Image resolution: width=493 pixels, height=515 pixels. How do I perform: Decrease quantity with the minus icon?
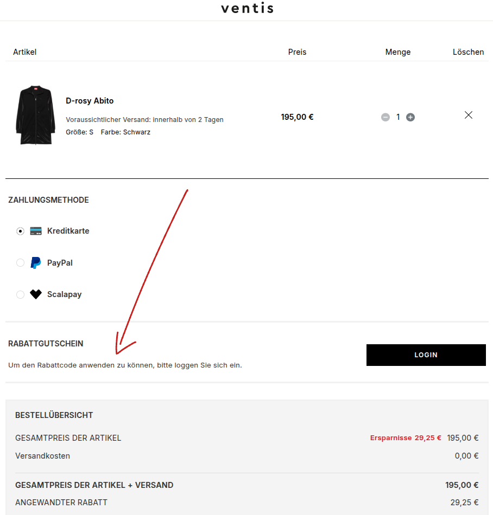pos(385,117)
